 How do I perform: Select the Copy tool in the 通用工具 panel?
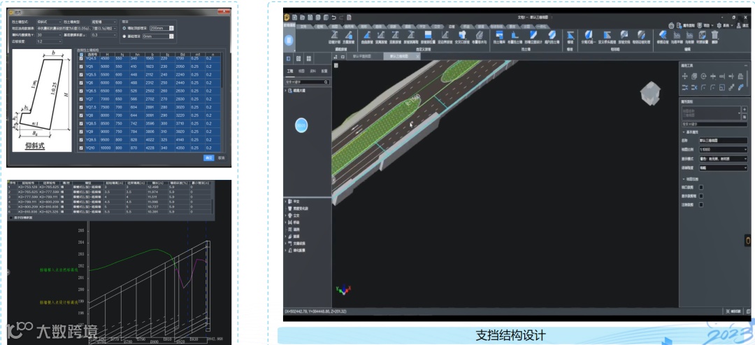coord(694,76)
